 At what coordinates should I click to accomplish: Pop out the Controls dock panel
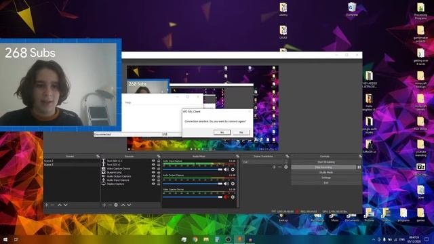(360, 157)
